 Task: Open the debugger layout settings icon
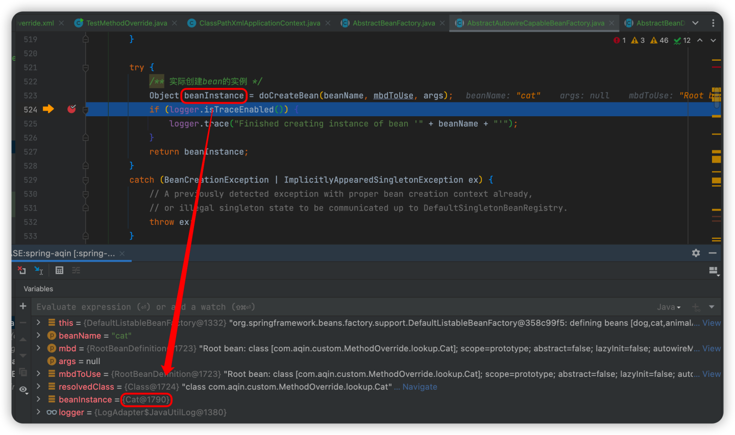[714, 271]
